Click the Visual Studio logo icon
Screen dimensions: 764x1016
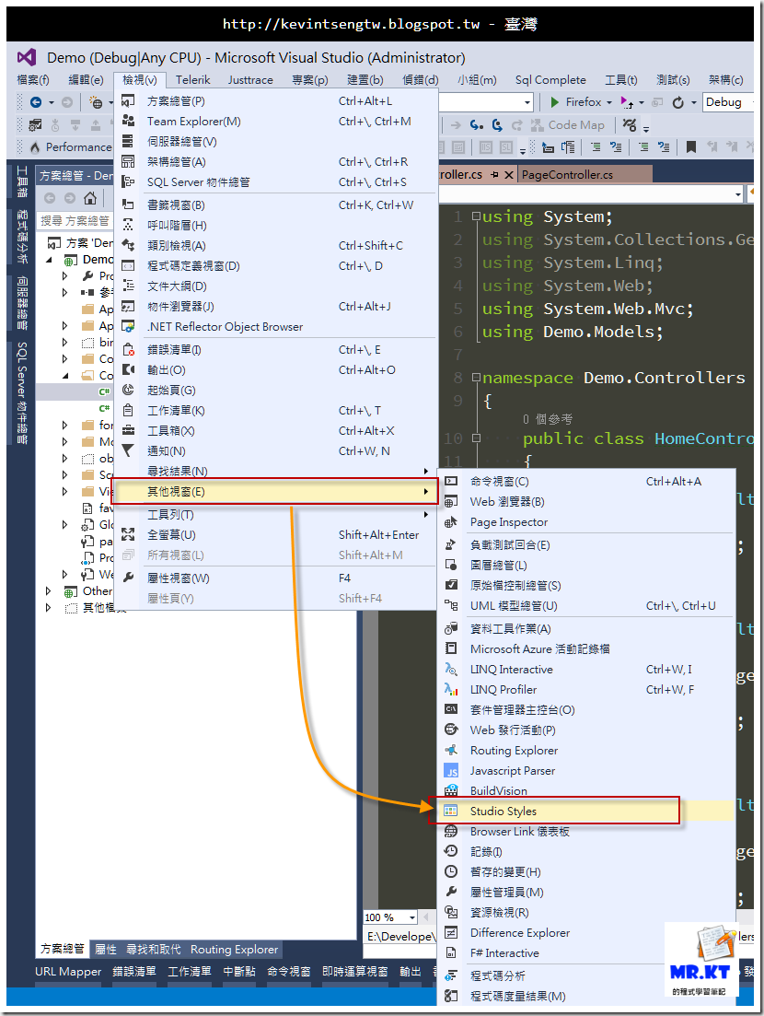click(x=27, y=58)
